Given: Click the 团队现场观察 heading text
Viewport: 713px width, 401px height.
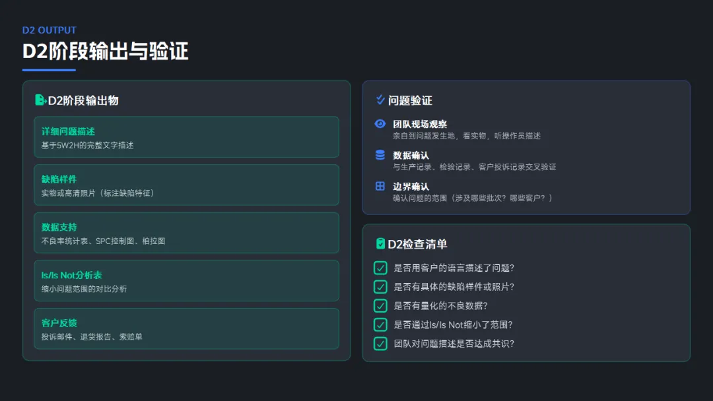Looking at the screenshot, I should 420,124.
